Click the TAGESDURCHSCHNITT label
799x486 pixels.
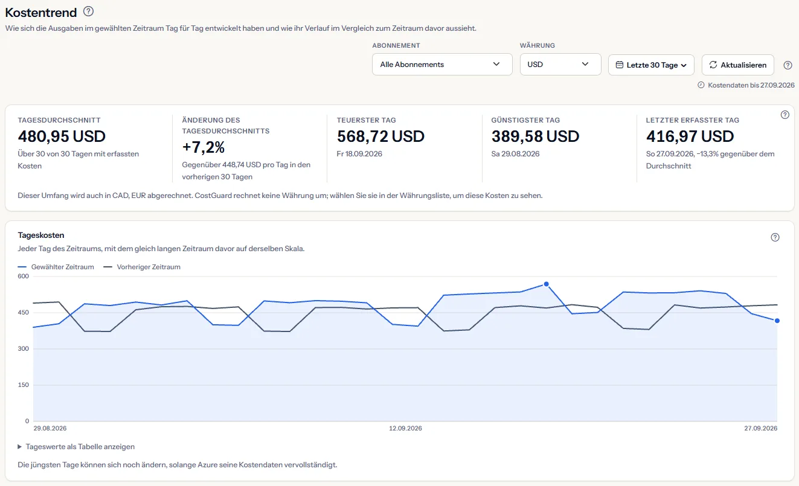[x=59, y=120]
